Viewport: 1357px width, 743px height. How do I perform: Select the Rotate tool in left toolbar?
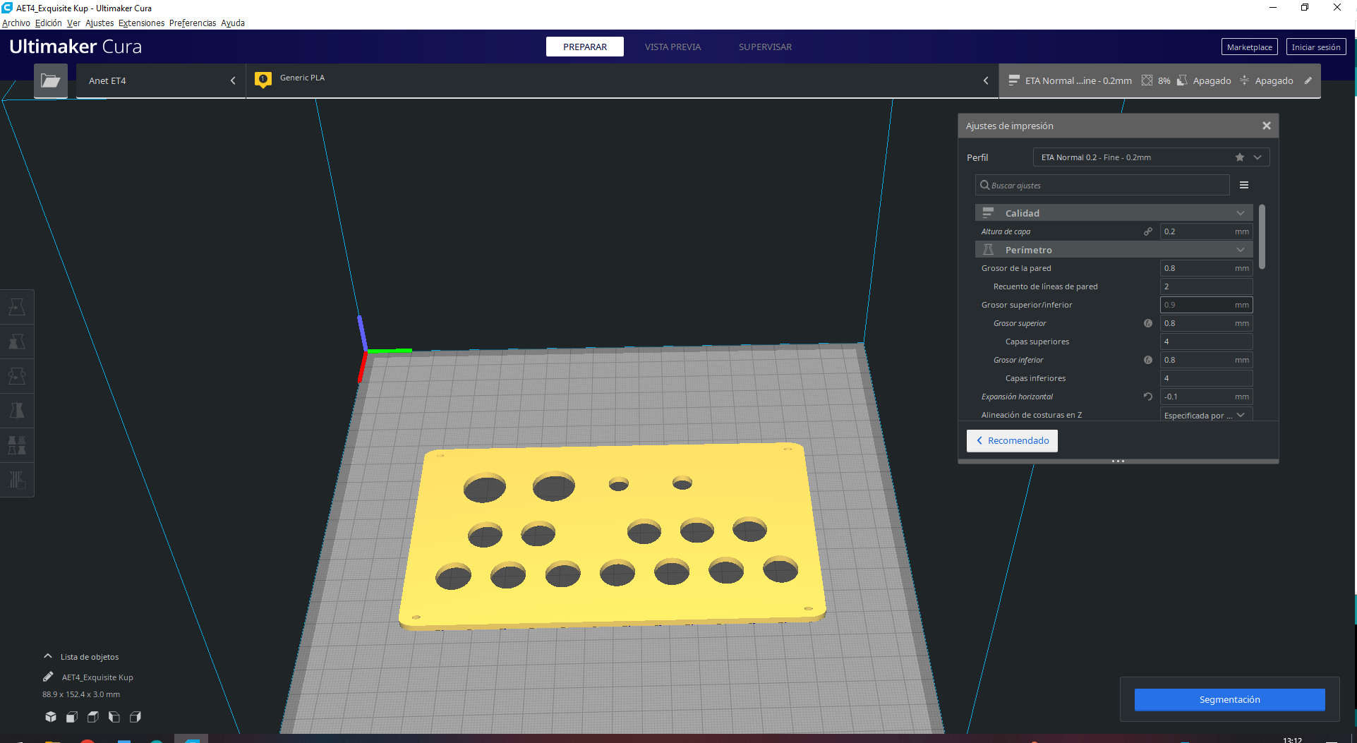pyautogui.click(x=17, y=376)
